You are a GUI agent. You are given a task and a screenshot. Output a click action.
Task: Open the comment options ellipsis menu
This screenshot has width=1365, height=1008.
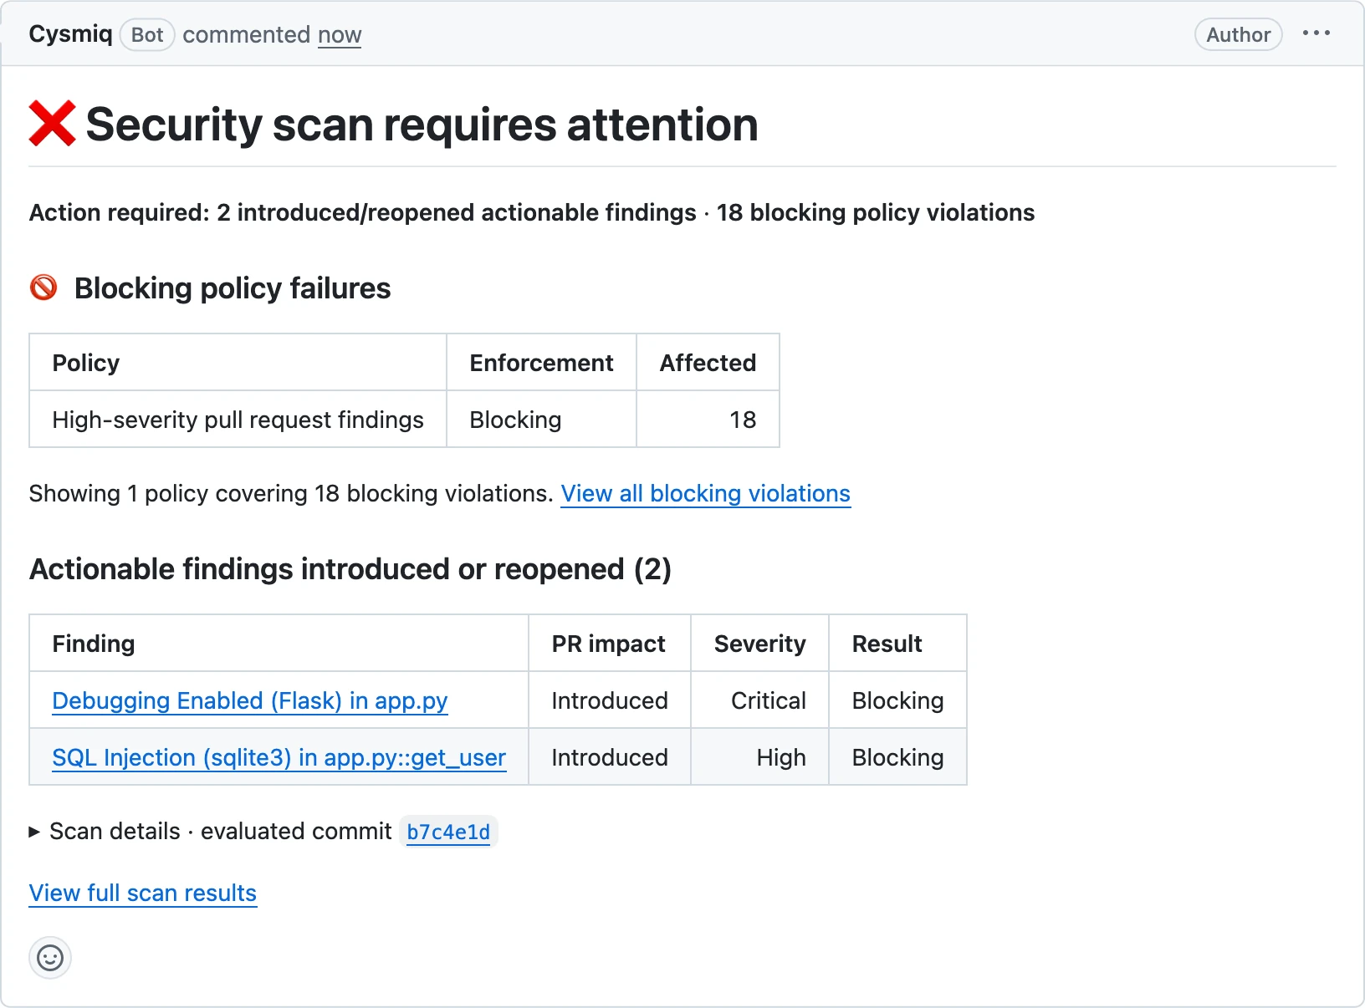coord(1316,33)
